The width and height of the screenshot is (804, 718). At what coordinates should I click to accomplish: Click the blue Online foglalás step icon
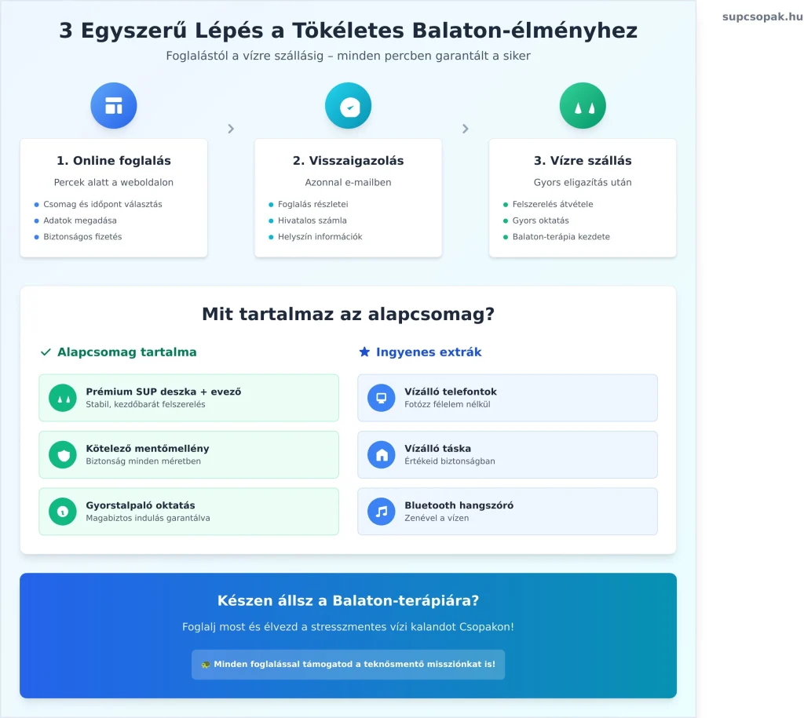(114, 106)
